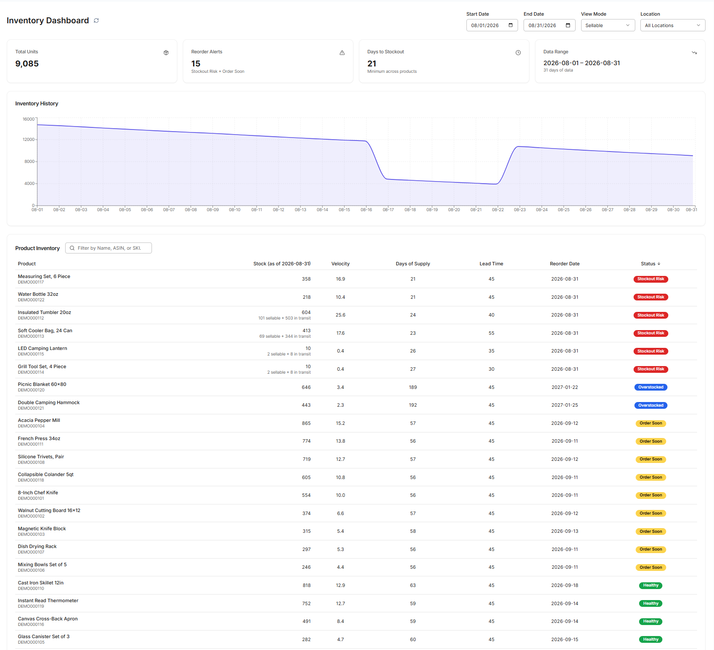The image size is (714, 650).
Task: Select the Grill Tool Set, 4 Piece name
Action: coord(42,366)
